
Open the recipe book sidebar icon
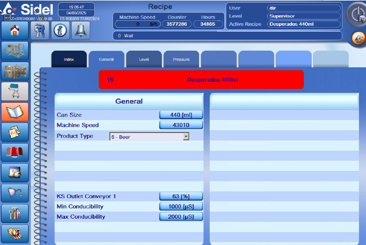[15, 112]
